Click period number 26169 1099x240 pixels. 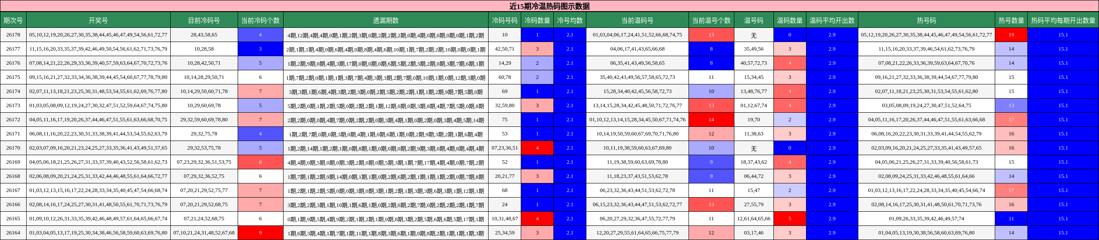[13, 162]
